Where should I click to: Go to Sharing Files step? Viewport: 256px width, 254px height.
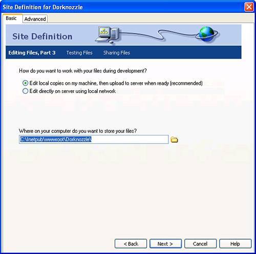117,53
